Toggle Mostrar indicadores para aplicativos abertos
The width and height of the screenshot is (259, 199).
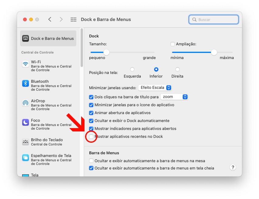(91, 129)
